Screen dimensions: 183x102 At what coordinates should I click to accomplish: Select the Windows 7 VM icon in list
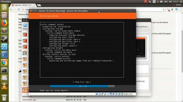[25, 53]
